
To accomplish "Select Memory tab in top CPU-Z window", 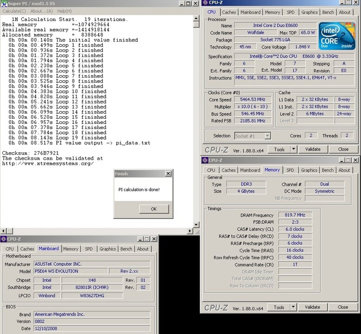I will pos(272,12).
